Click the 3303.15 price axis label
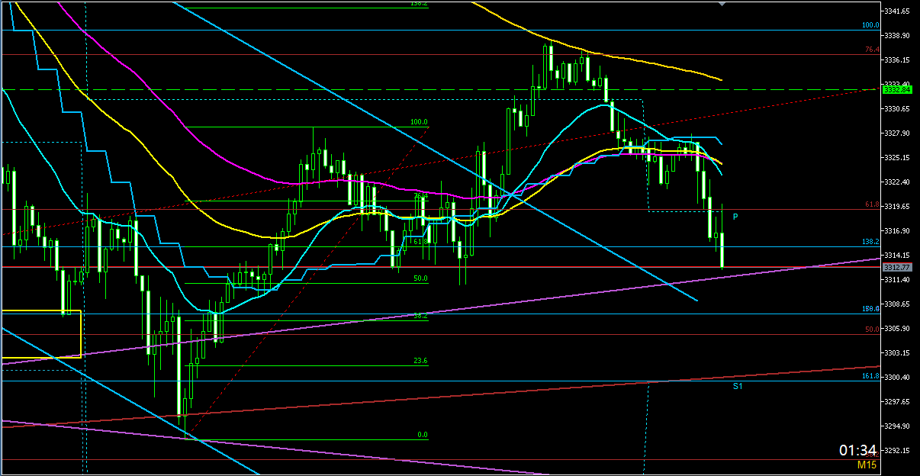This screenshot has height=476, width=920. tap(898, 353)
